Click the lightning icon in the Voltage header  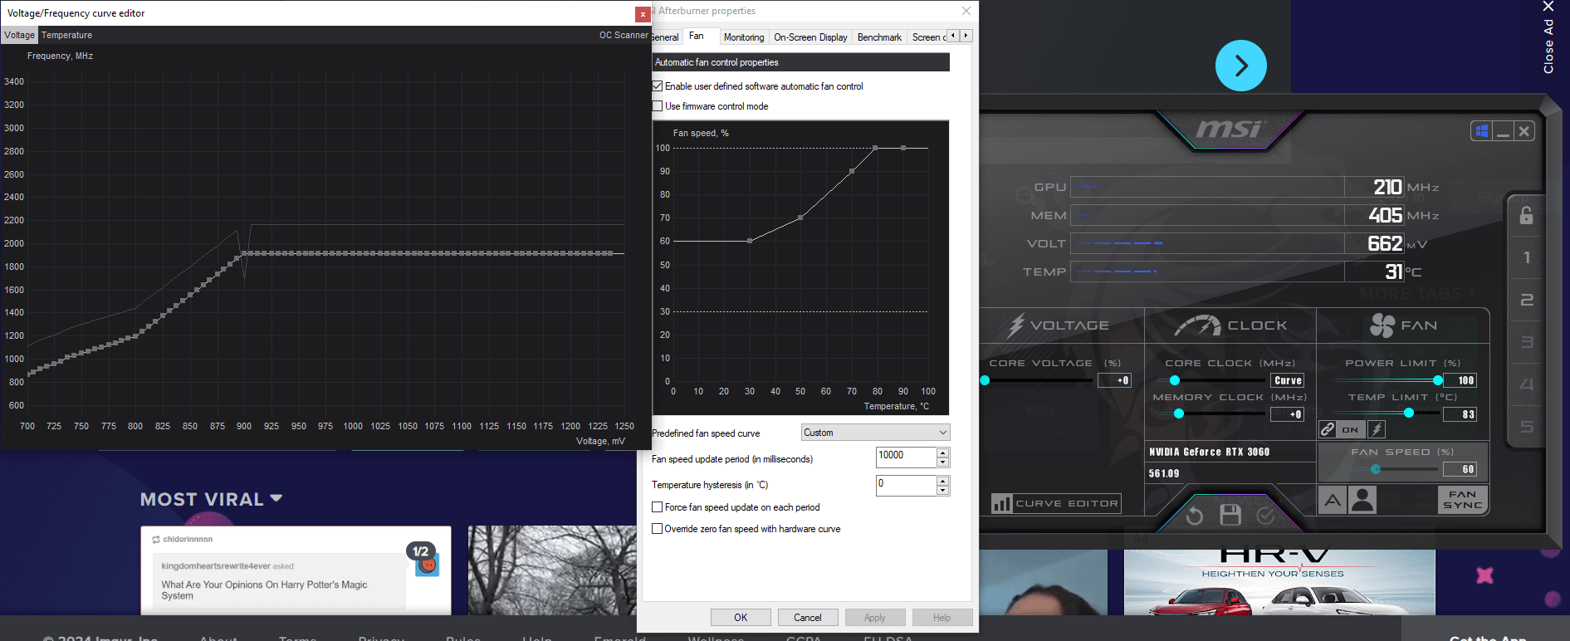(x=1015, y=325)
